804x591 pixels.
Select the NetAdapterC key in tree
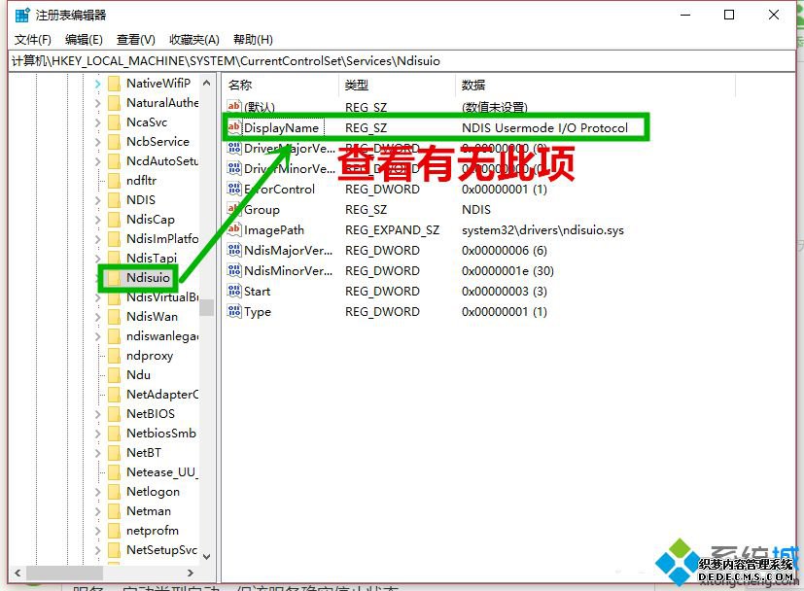tap(162, 395)
